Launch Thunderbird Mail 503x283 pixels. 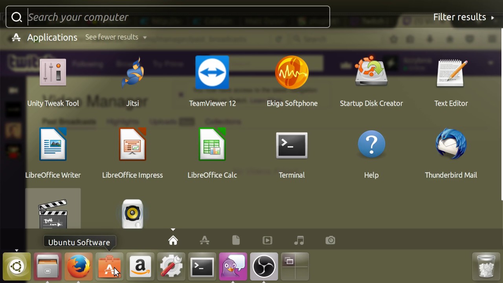click(x=451, y=144)
